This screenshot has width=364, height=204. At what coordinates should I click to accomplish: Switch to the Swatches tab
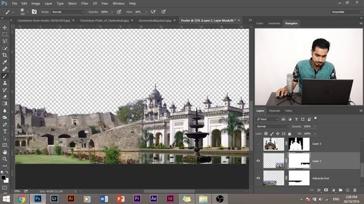tap(274, 23)
